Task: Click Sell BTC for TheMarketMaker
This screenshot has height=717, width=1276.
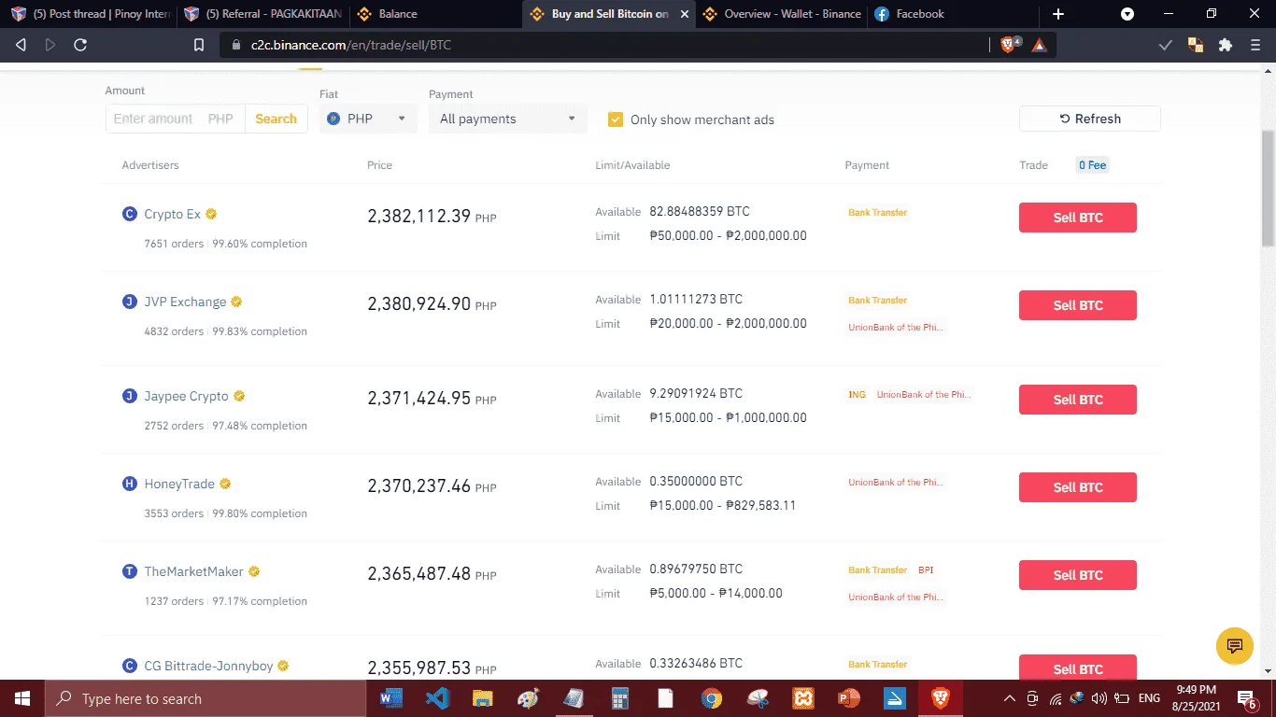Action: click(1078, 575)
